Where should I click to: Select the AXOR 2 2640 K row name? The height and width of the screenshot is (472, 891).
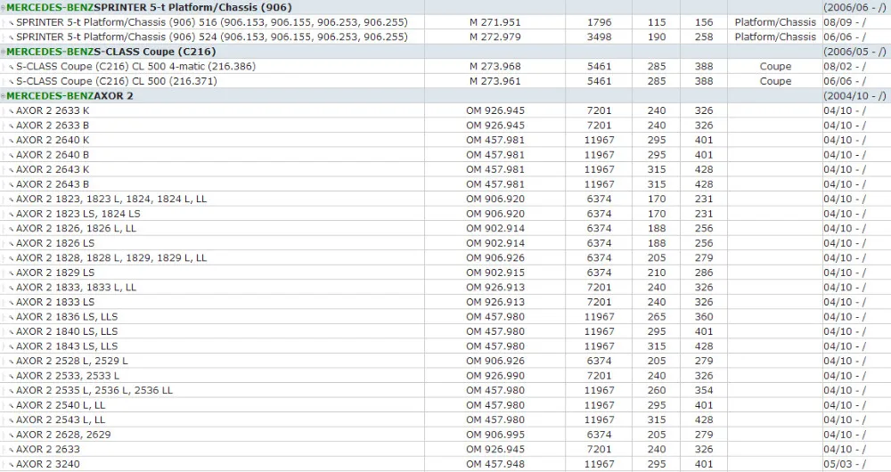53,140
